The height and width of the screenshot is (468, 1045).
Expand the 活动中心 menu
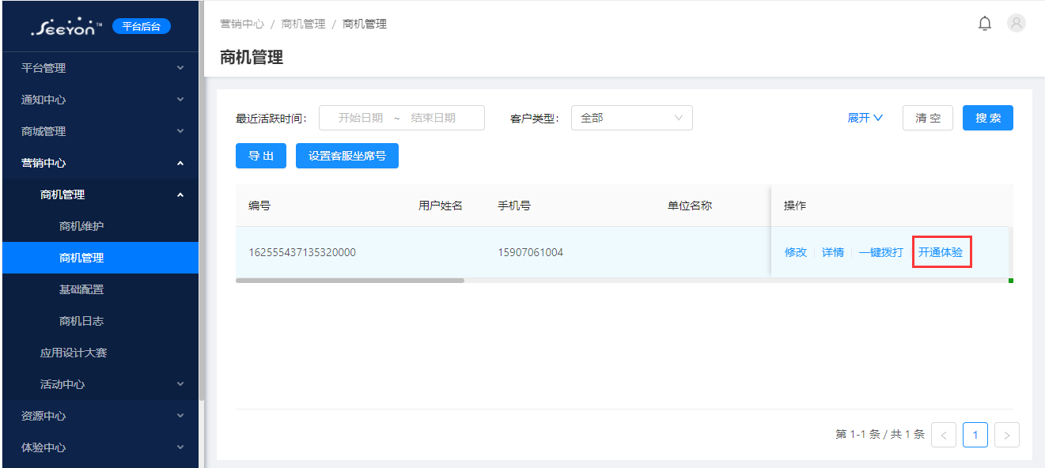click(x=100, y=384)
